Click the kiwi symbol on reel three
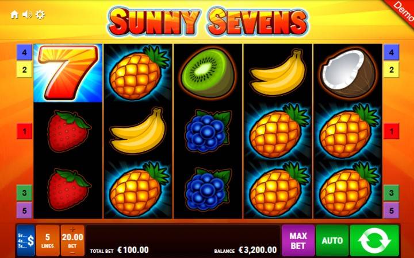 coord(208,73)
